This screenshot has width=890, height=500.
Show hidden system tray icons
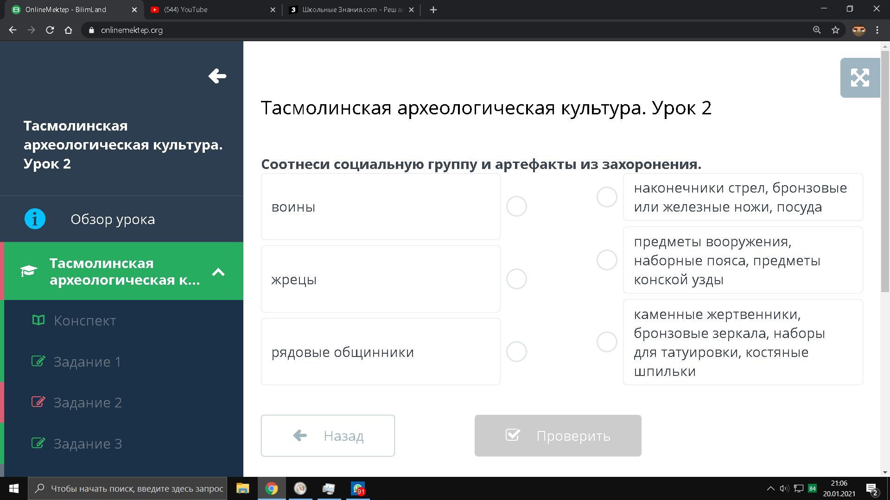770,488
